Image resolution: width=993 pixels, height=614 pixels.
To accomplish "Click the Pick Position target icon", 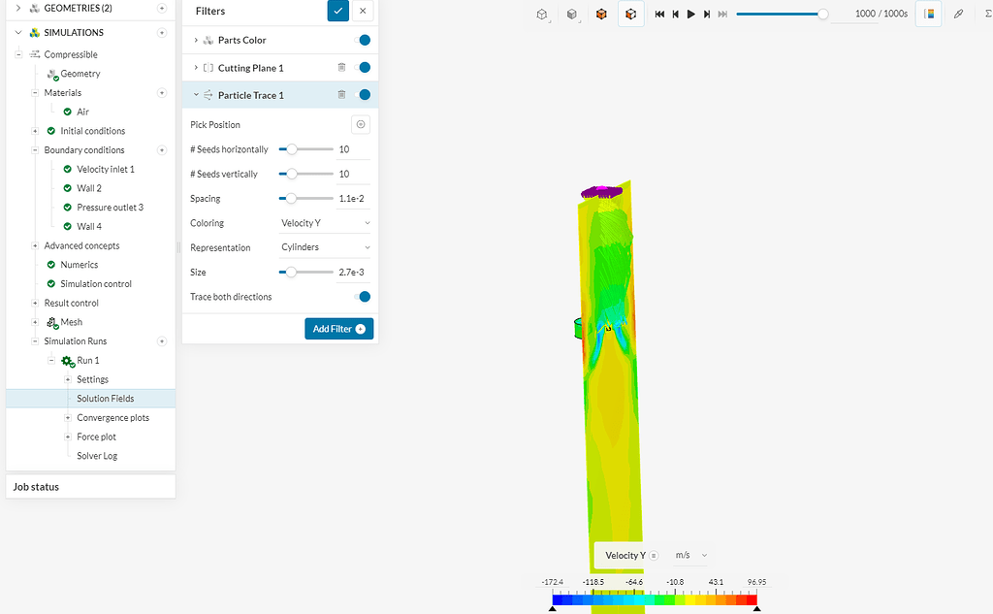I will click(361, 124).
